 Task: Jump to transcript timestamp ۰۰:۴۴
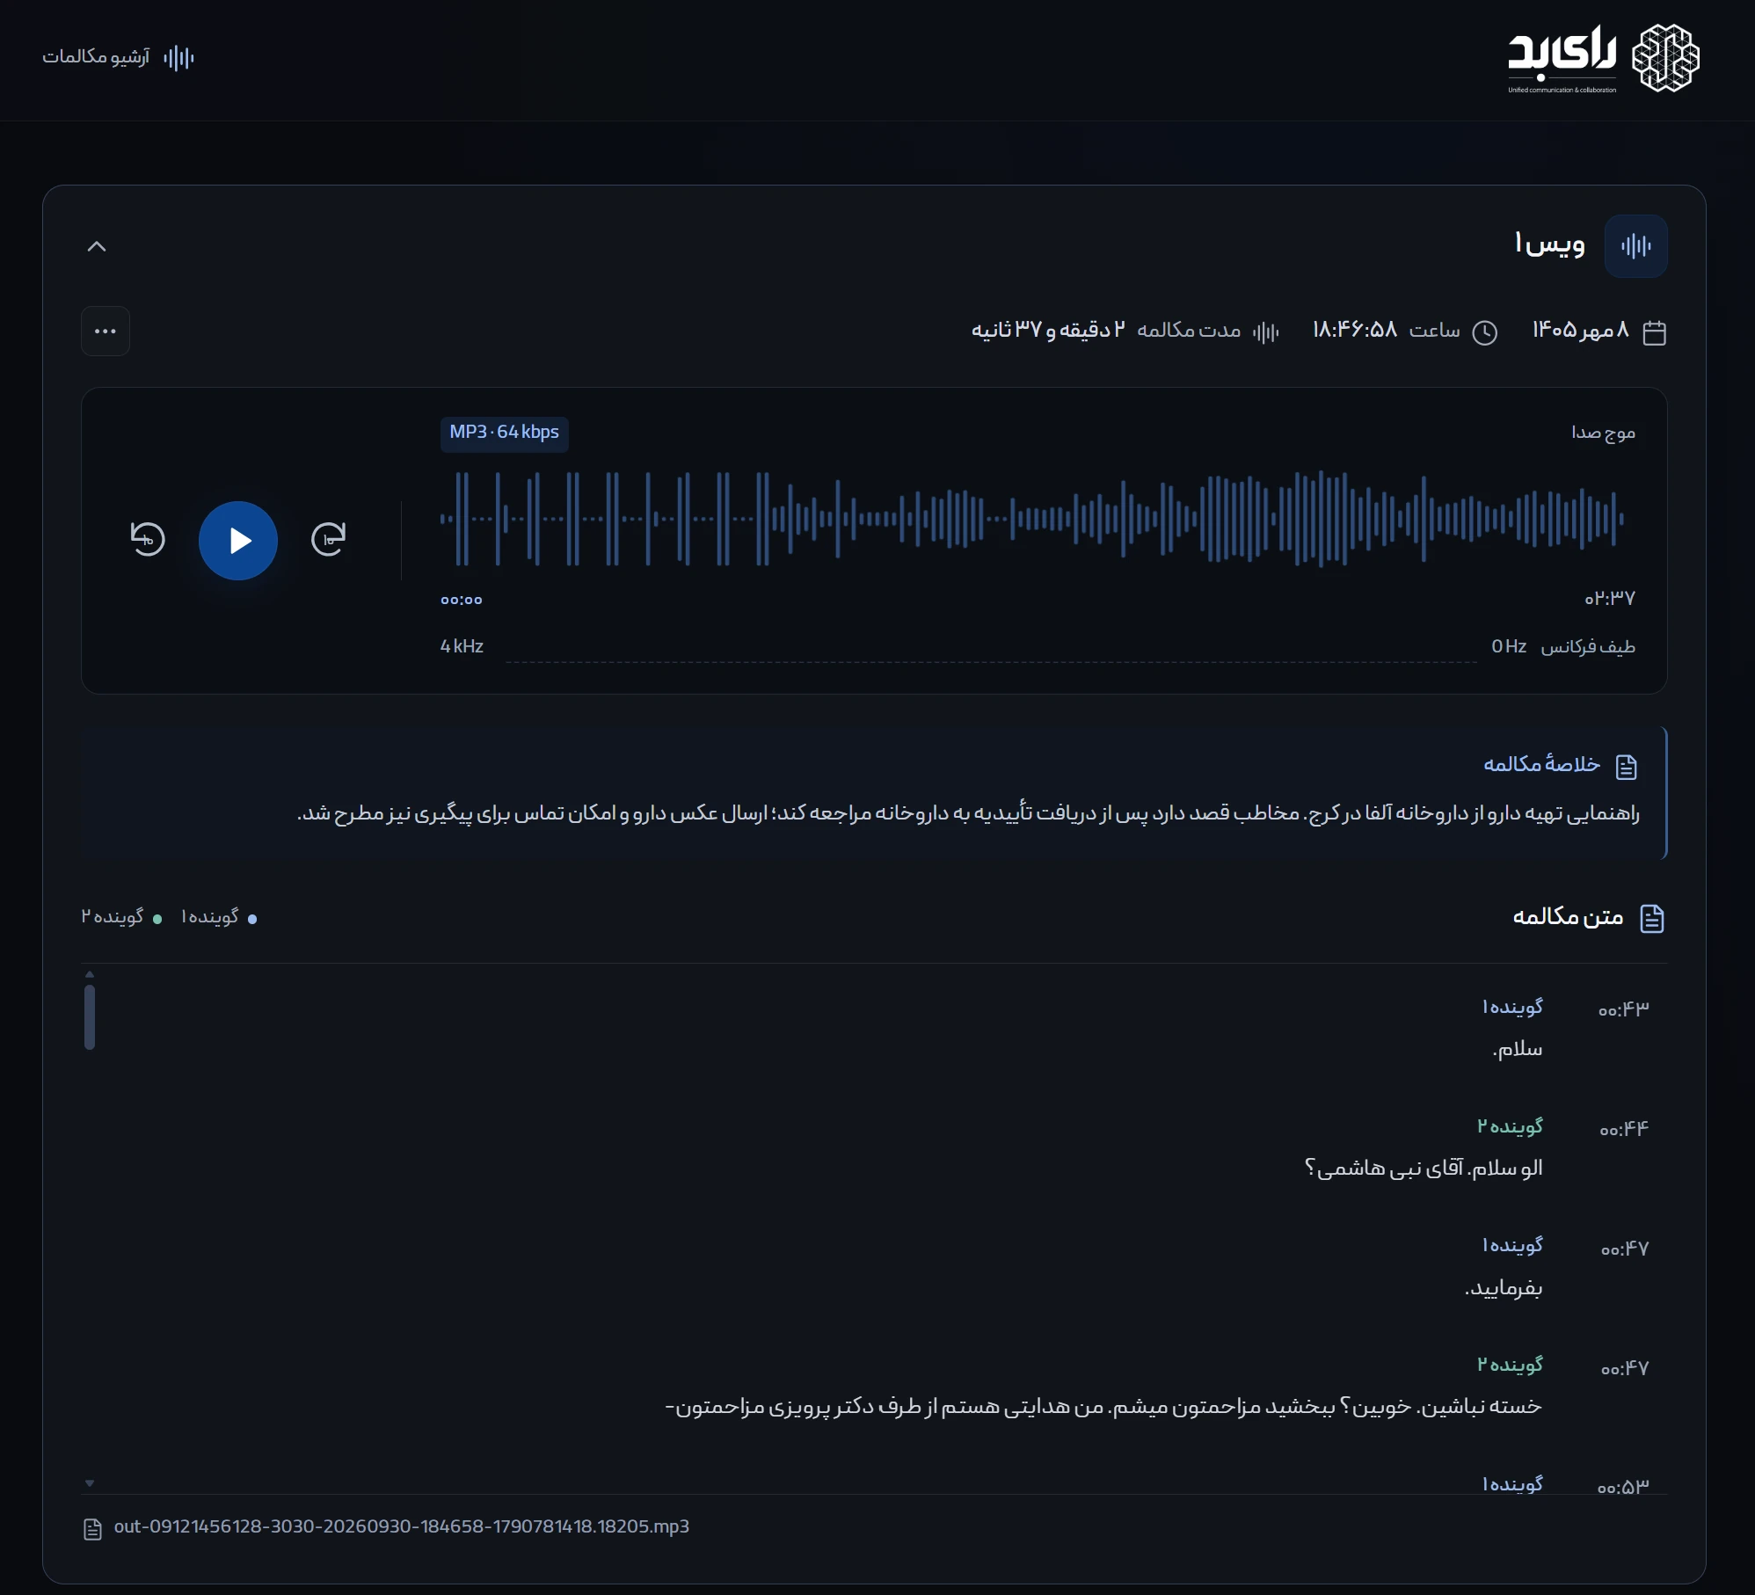[1623, 1129]
